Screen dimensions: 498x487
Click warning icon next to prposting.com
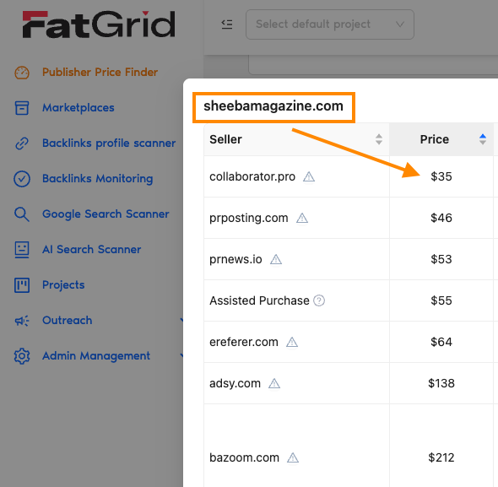(x=302, y=218)
